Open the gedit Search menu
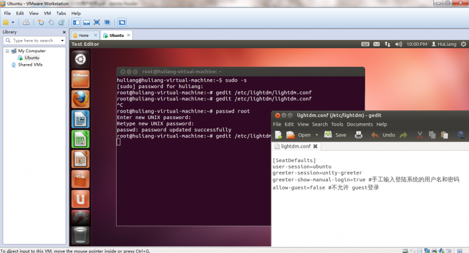Screen dimensions: 469x253 click(320, 124)
